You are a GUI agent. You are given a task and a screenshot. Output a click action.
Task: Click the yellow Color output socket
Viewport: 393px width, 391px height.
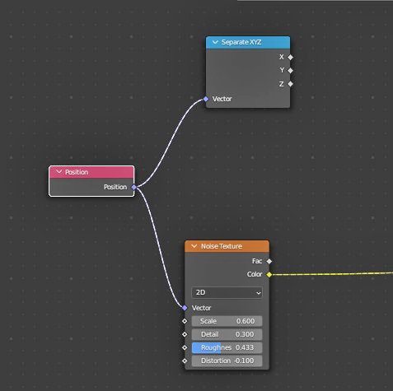click(269, 274)
